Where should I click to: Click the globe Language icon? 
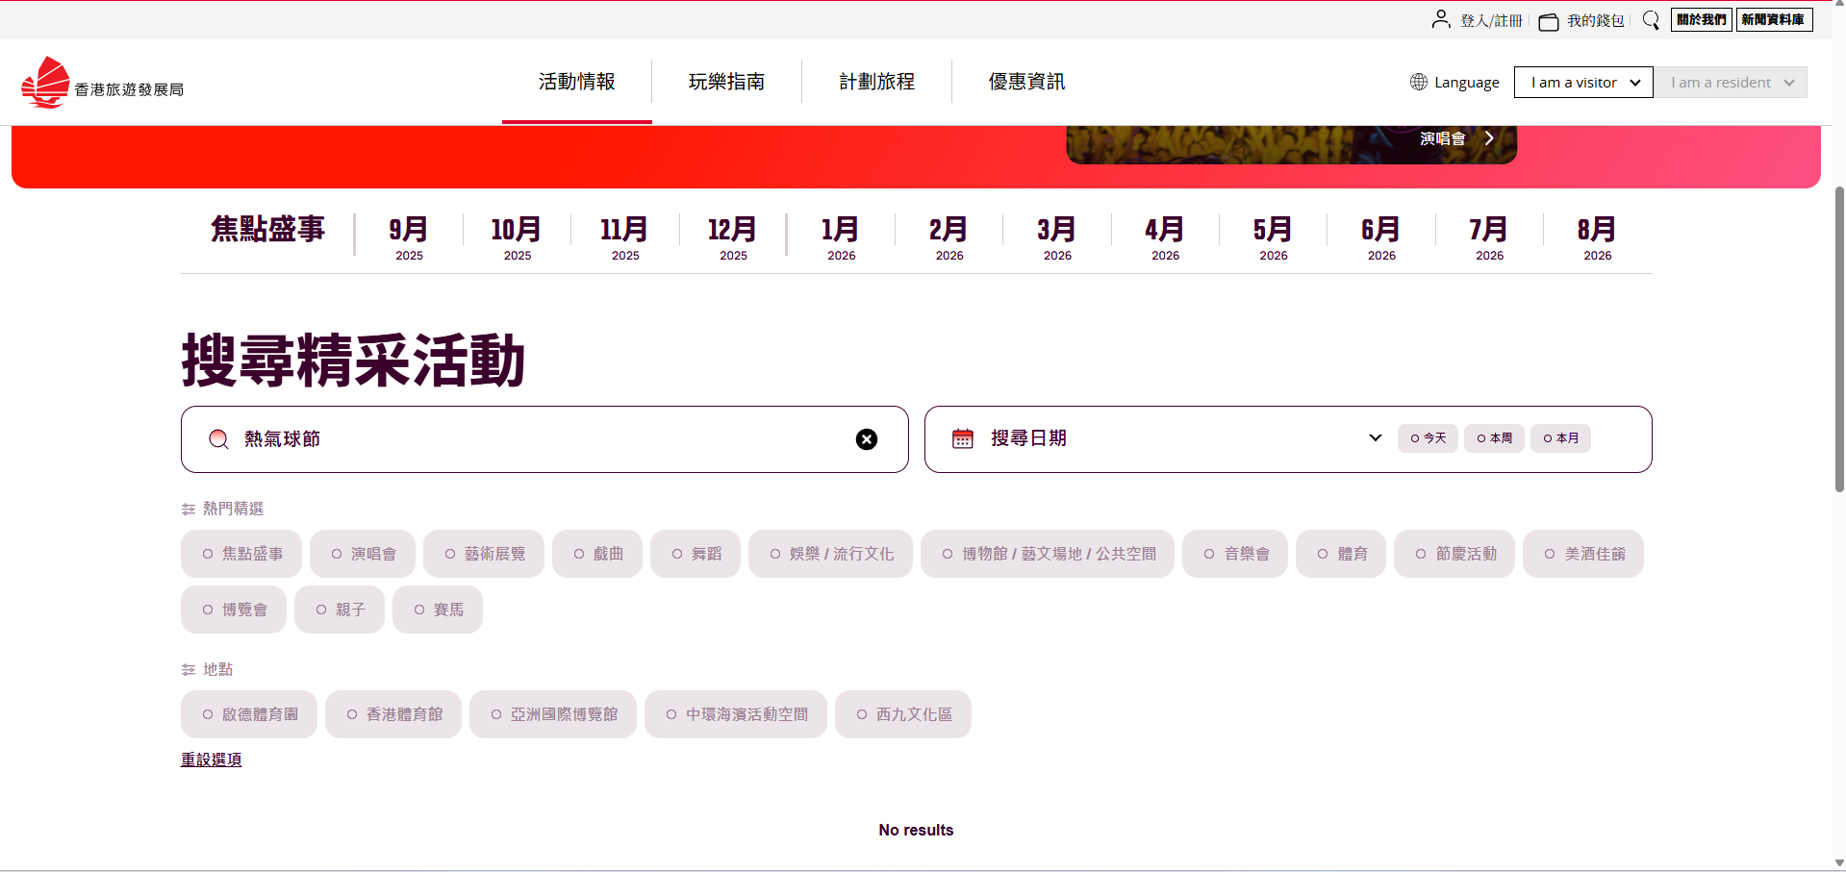pos(1418,82)
